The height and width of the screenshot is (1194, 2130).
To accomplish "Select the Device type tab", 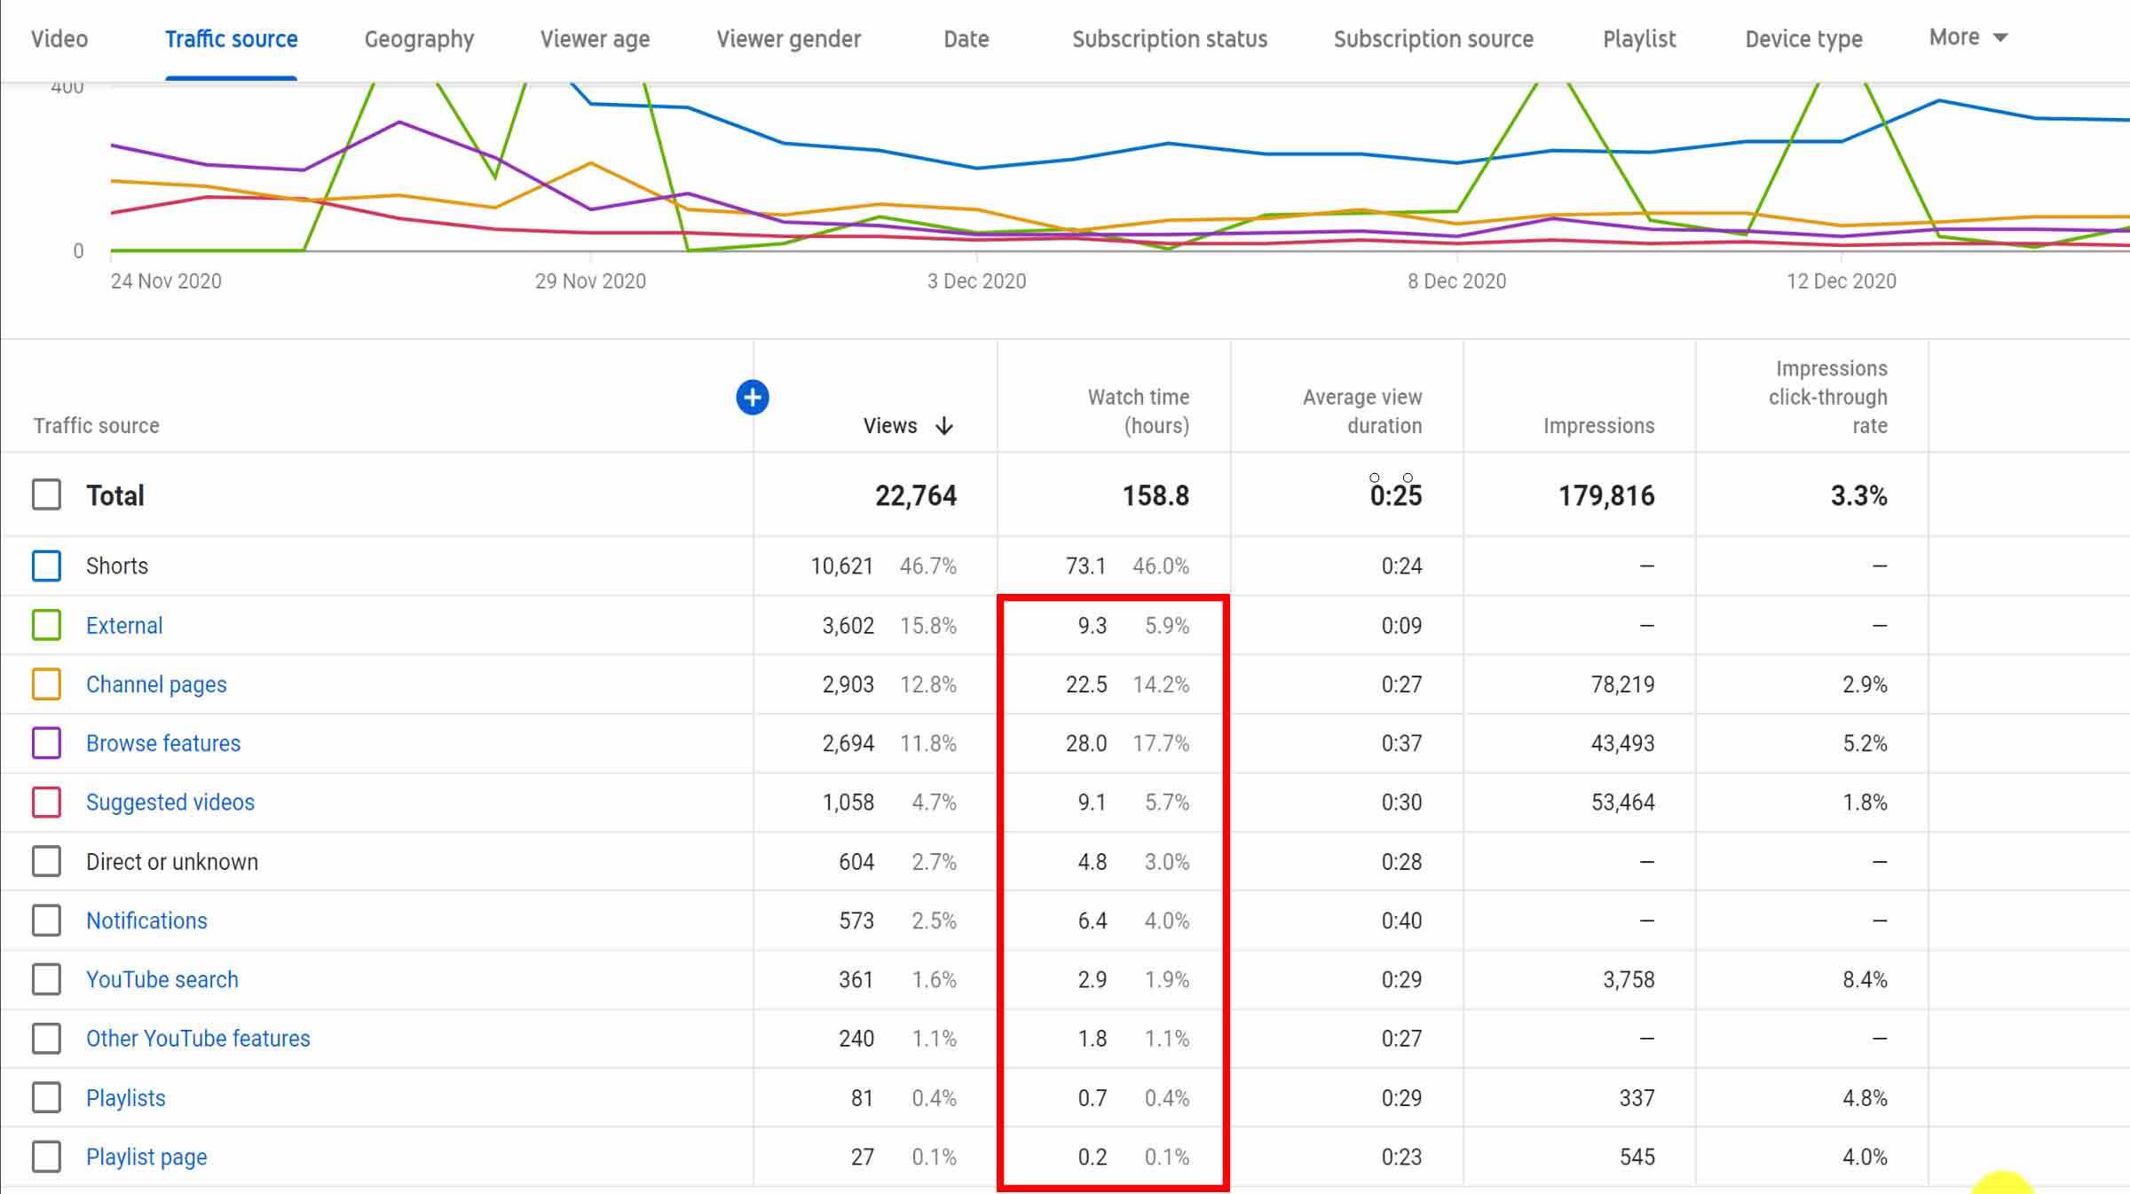I will click(1803, 39).
